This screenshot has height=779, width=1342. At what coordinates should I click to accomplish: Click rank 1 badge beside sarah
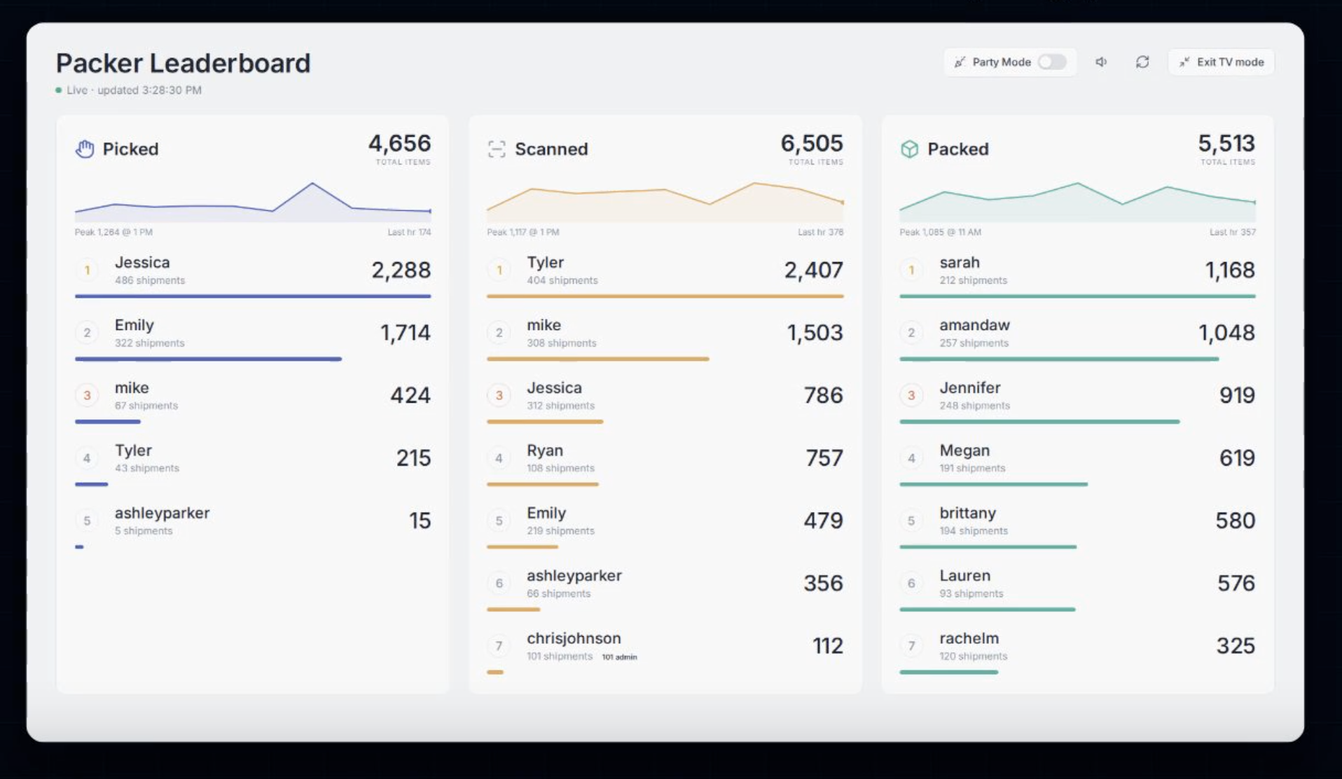coord(911,270)
